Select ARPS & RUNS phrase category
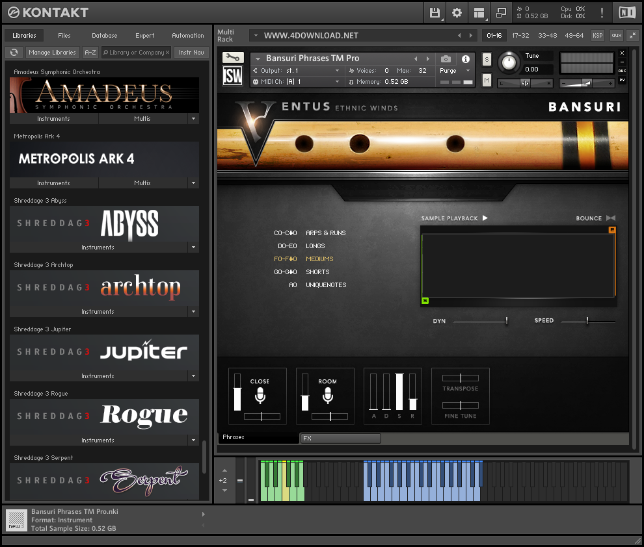Viewport: 644px width, 547px height. pos(326,233)
